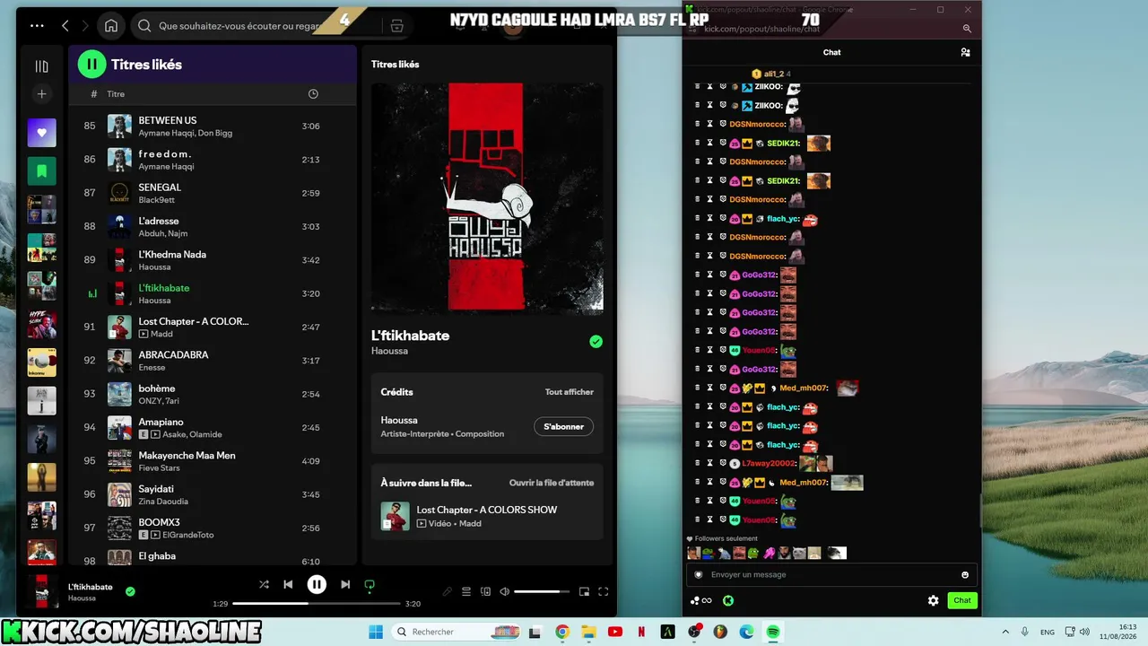Viewport: 1148px width, 646px height.
Task: Select the bohème track
Action: pos(213,395)
